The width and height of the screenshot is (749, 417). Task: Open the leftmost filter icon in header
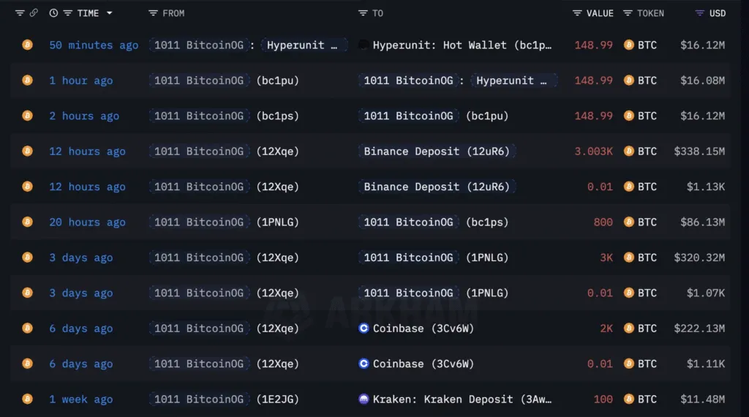coord(20,13)
